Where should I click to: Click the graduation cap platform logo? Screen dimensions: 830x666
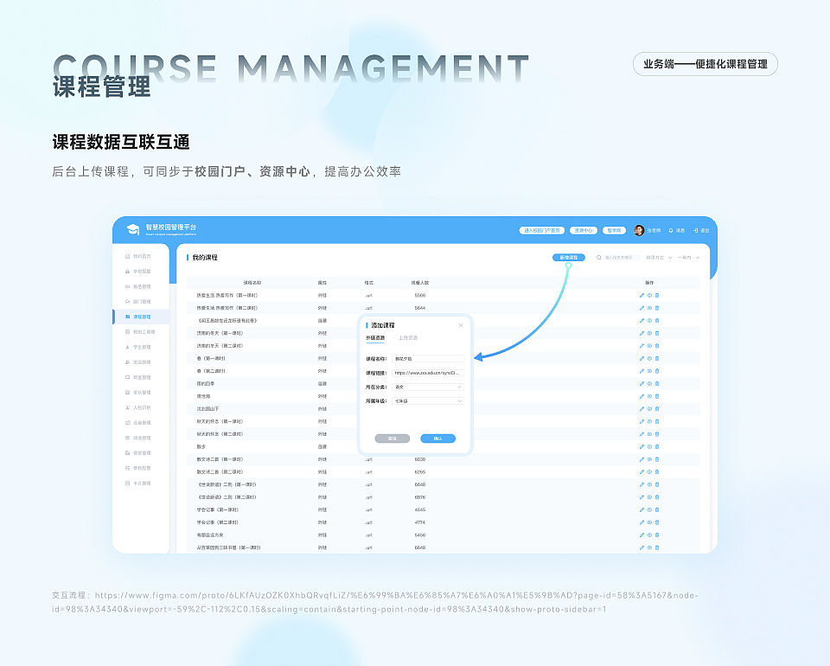coord(133,230)
